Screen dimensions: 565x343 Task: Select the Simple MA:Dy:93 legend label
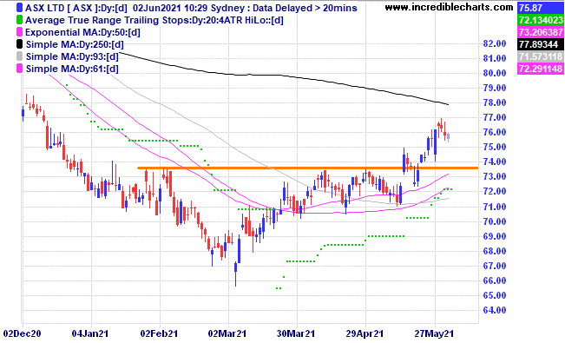coord(72,56)
